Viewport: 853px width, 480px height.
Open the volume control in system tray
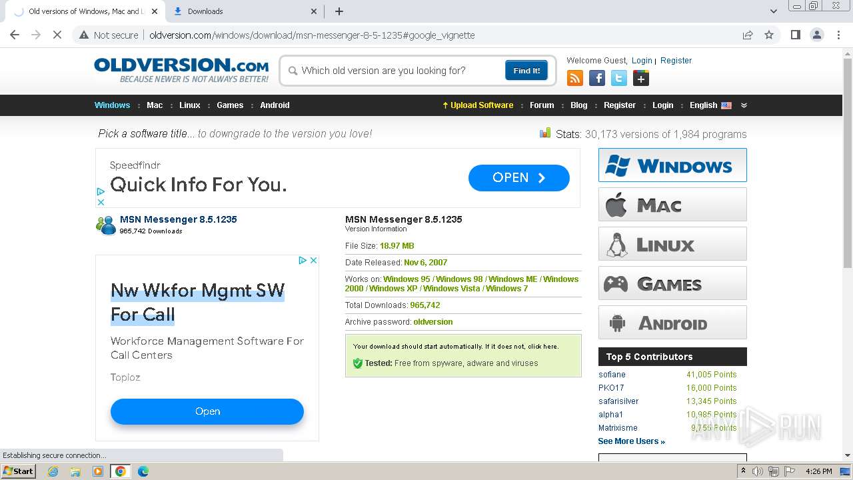(x=758, y=471)
